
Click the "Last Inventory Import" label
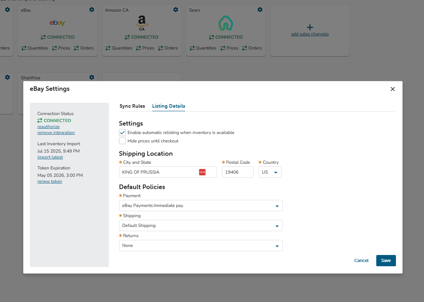pyautogui.click(x=59, y=144)
